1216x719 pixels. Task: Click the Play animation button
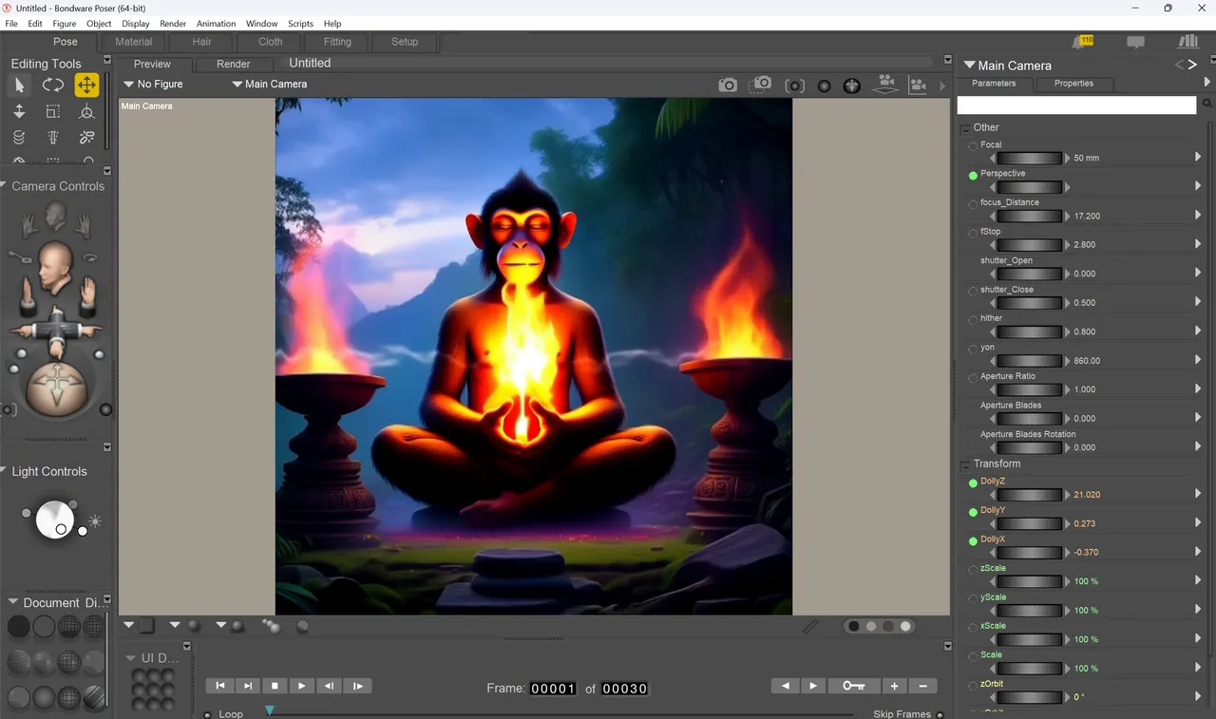click(302, 686)
